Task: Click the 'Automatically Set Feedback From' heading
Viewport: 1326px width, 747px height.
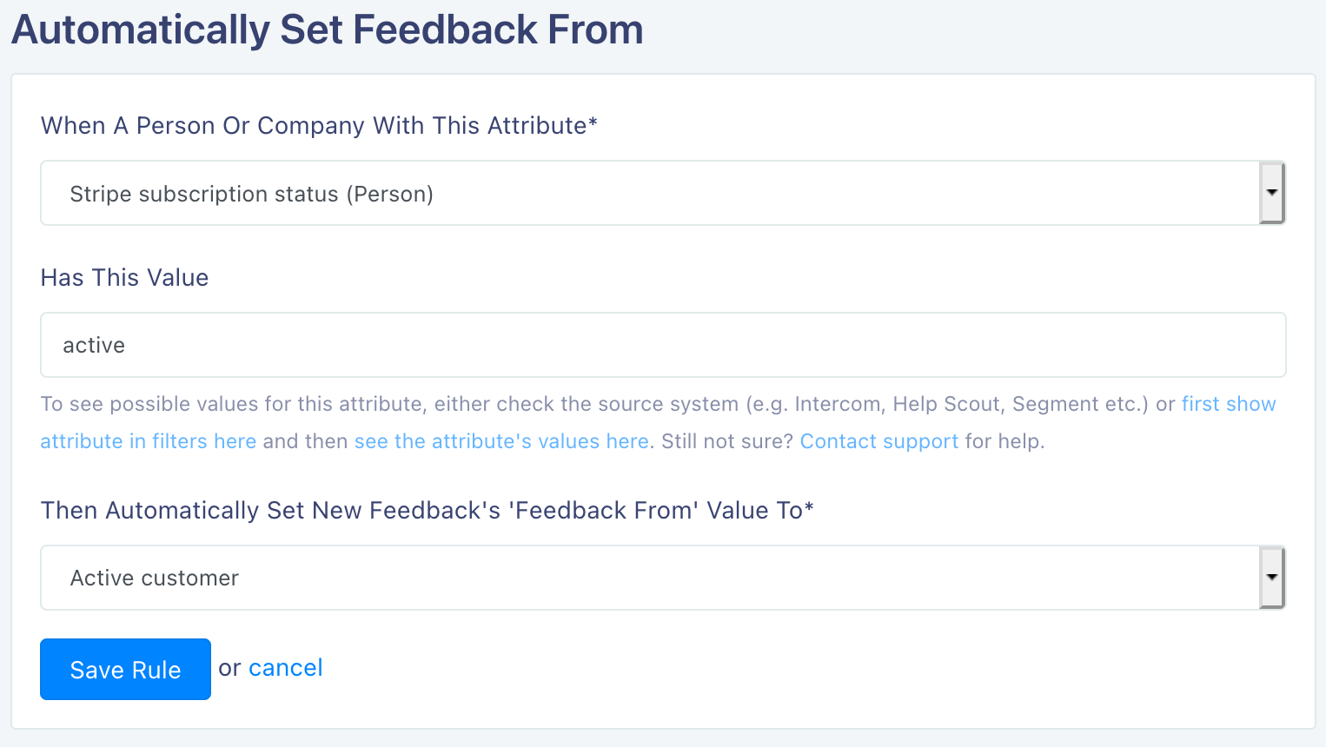Action: [327, 30]
